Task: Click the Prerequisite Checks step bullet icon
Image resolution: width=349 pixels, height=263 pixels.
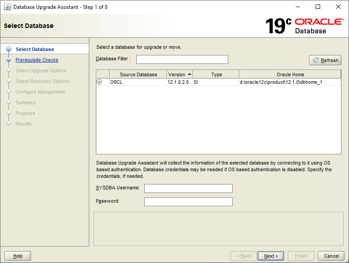Action: (9, 60)
